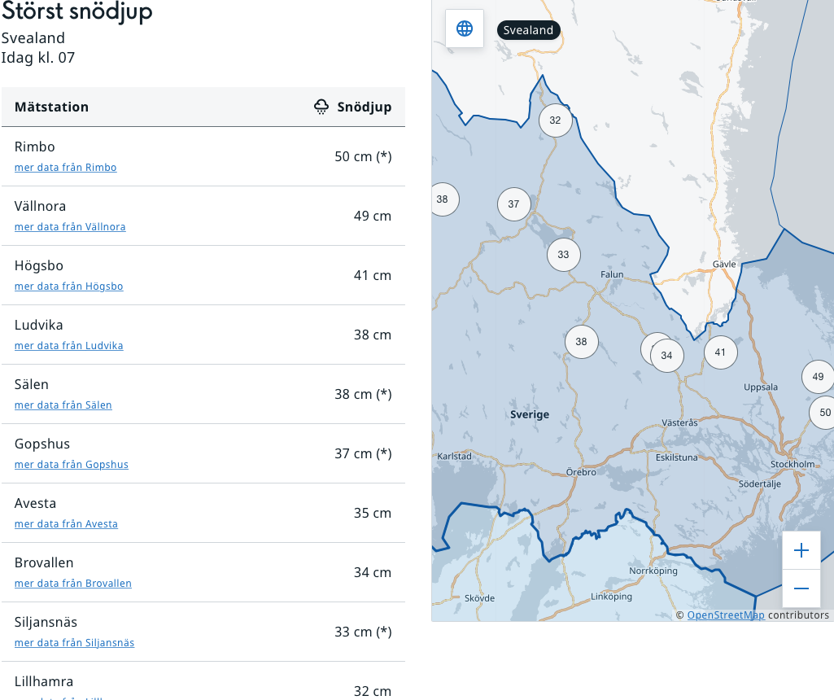This screenshot has height=700, width=834.
Task: Open the OpenStreetMap attribution link
Action: [726, 615]
